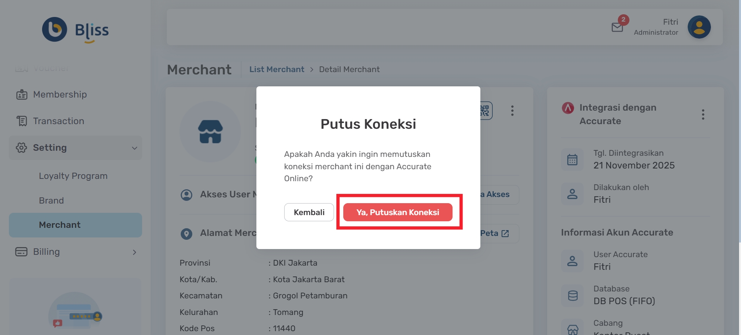Click the Setting gear icon
Screen dimensions: 741x335
click(x=21, y=148)
